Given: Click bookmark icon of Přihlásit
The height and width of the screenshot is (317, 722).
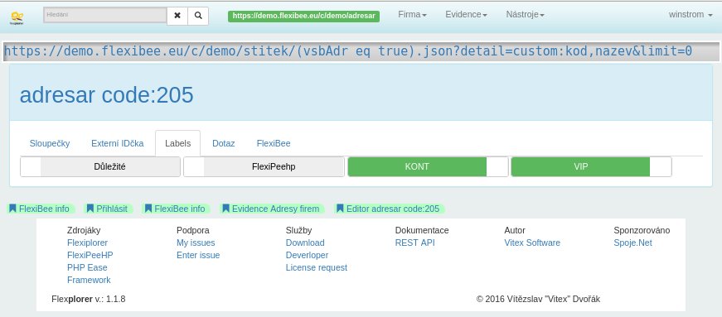Looking at the screenshot, I should point(90,209).
